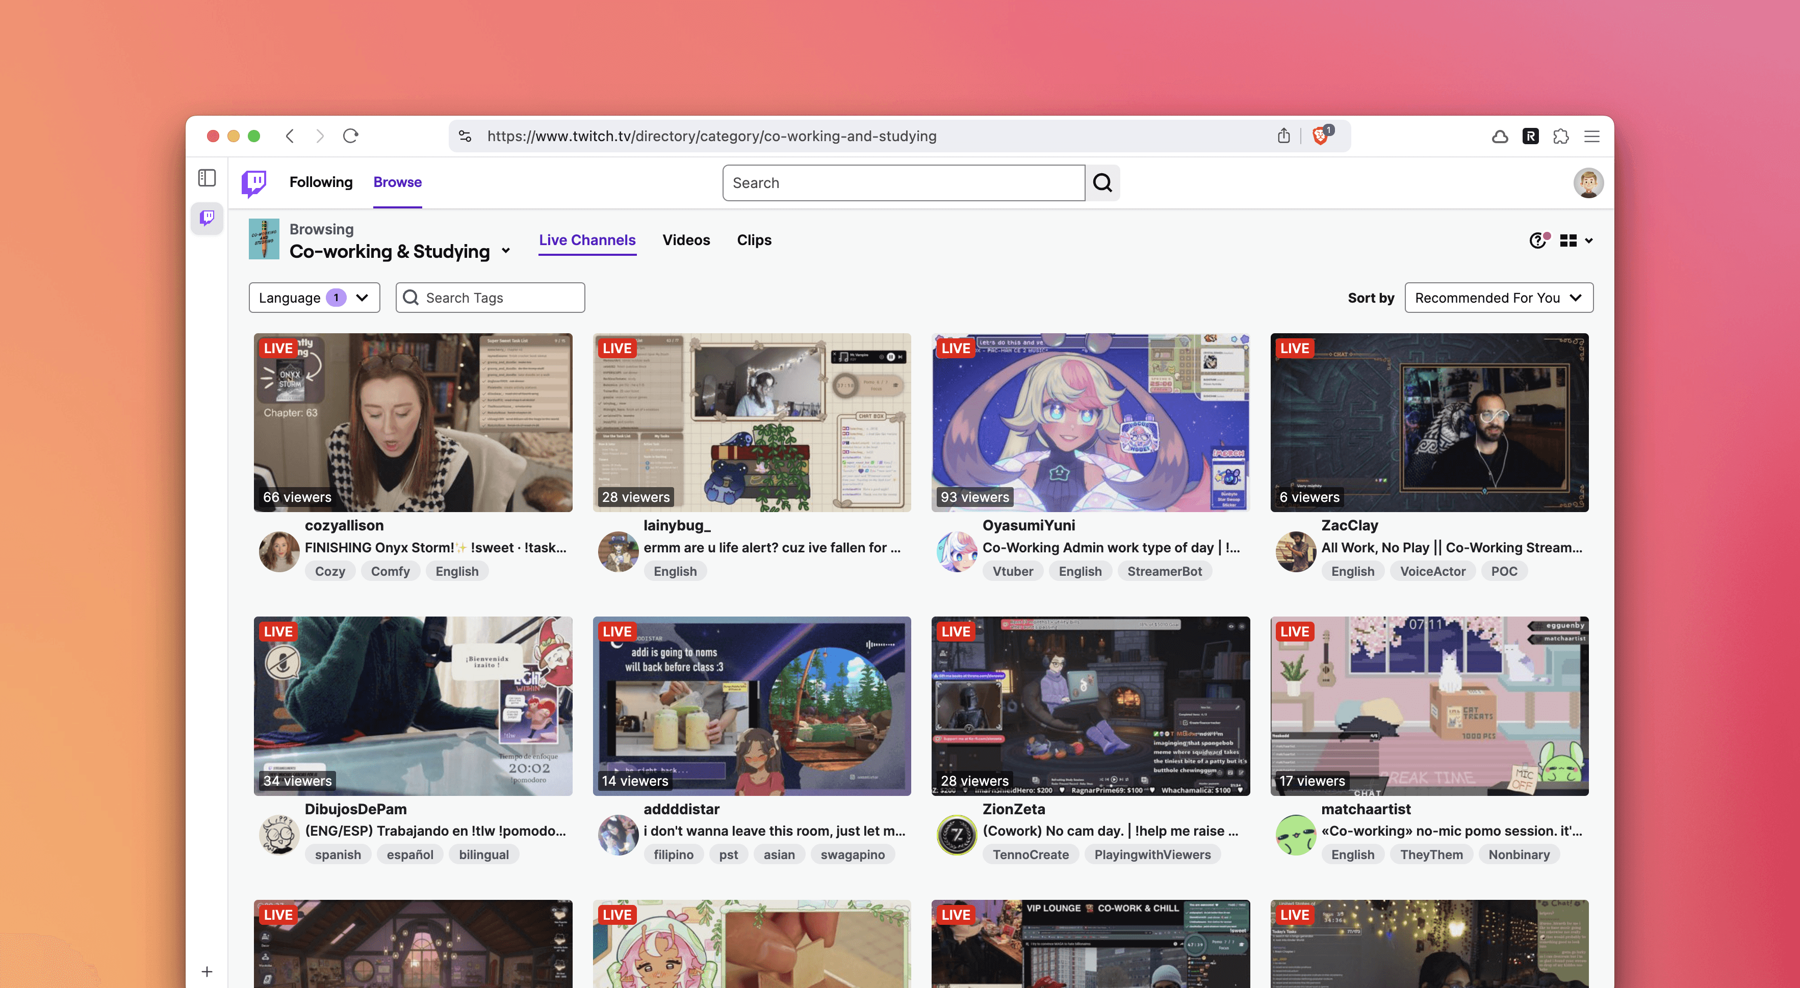Go forward in browser history
The image size is (1800, 988).
click(x=319, y=136)
